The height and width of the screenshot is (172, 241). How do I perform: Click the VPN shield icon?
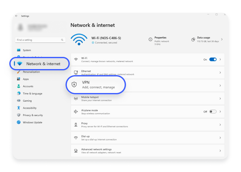tap(74, 84)
